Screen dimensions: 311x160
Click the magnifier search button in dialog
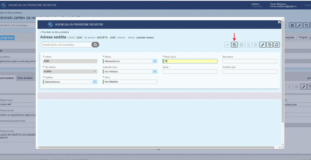(95, 45)
